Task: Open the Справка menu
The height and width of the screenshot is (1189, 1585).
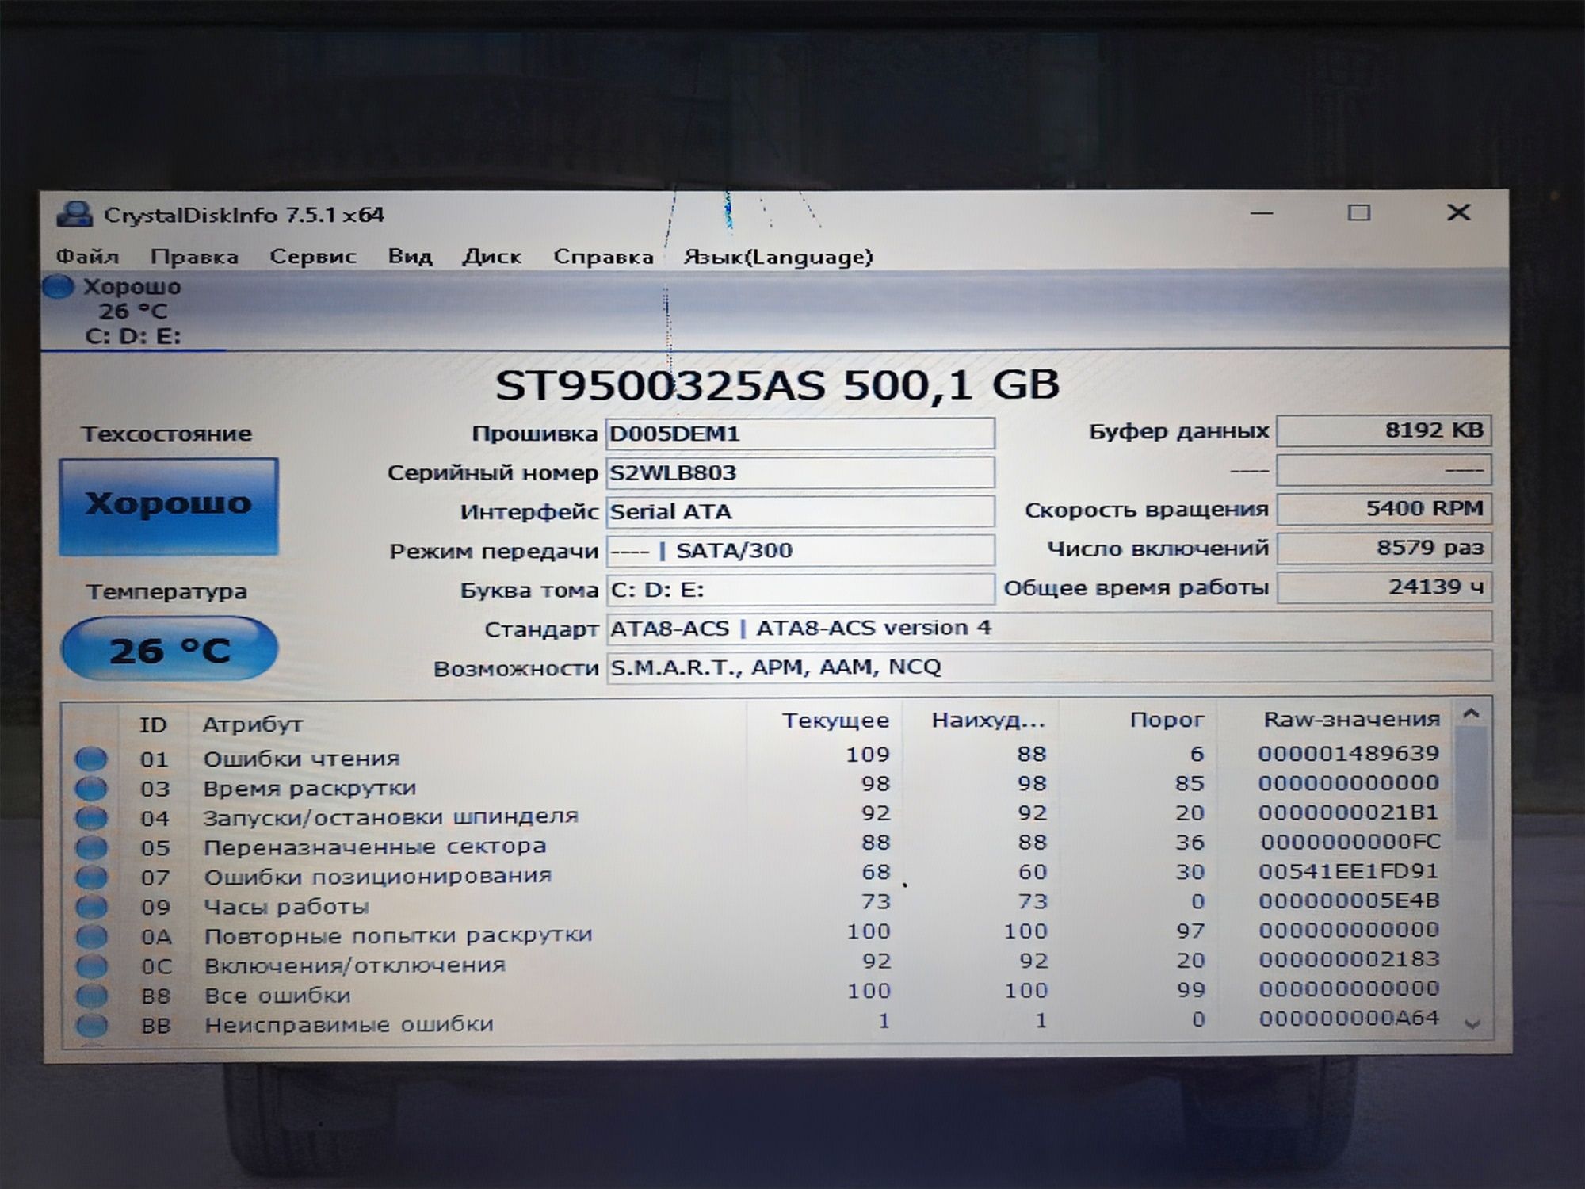Action: coord(603,257)
